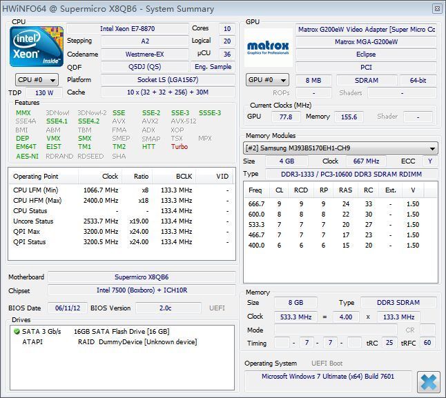Click the 8 MB video memory field
Image resolution: width=446 pixels, height=398 pixels.
313,81
